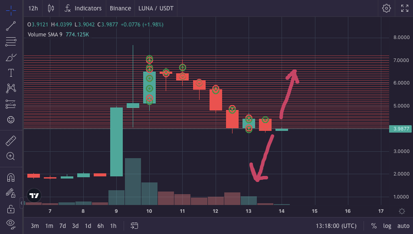Open the emoji icons tool

click(x=11, y=120)
